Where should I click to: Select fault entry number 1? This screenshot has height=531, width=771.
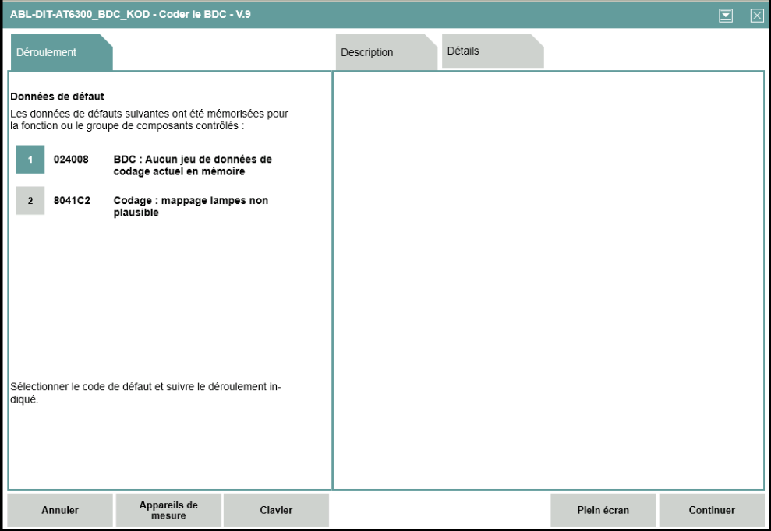[x=30, y=159]
